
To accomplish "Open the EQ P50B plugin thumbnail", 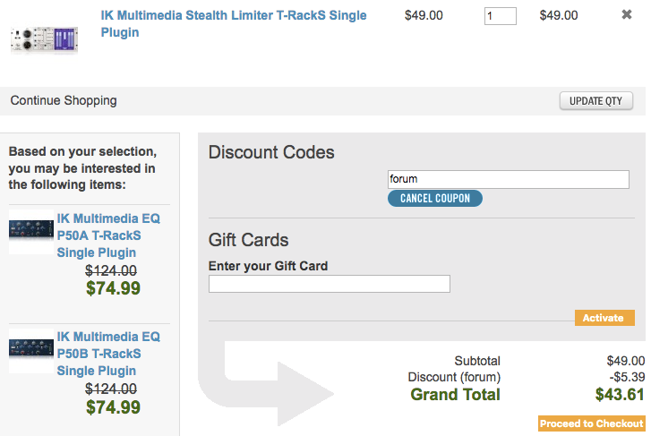I will click(31, 347).
